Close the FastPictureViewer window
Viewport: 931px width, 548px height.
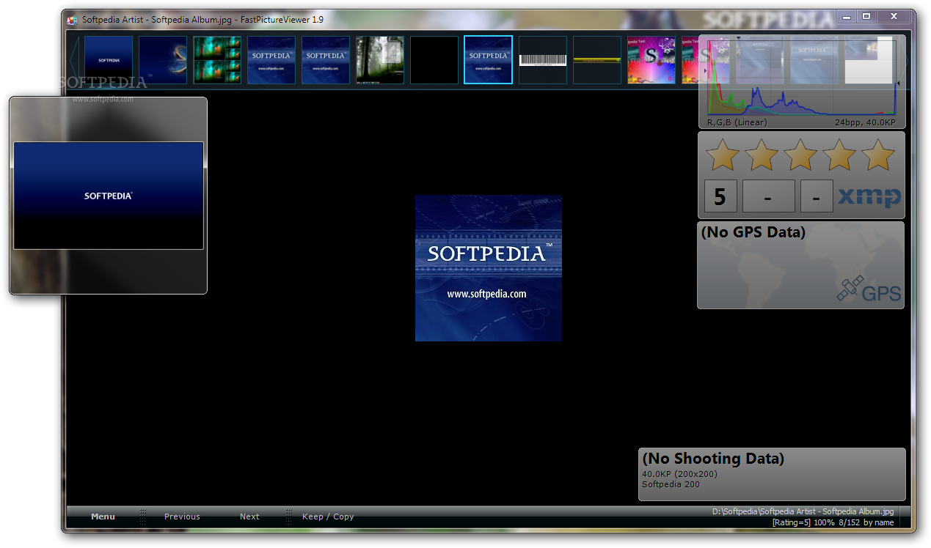pos(894,16)
